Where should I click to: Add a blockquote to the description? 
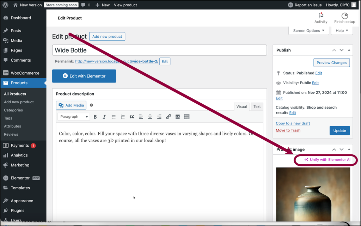[132, 116]
